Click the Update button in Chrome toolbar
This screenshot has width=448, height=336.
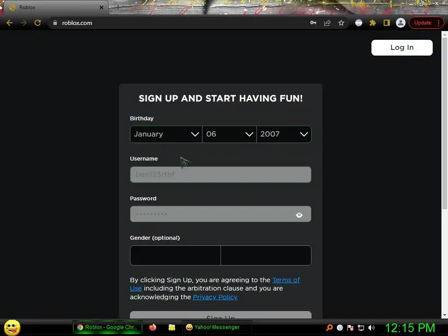(x=423, y=23)
